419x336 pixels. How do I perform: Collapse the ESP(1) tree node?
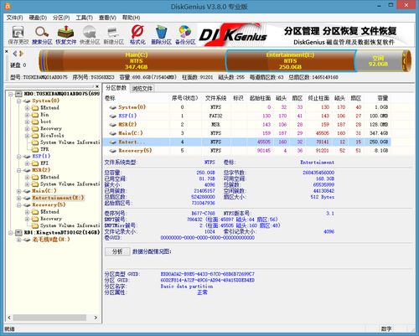click(x=19, y=157)
